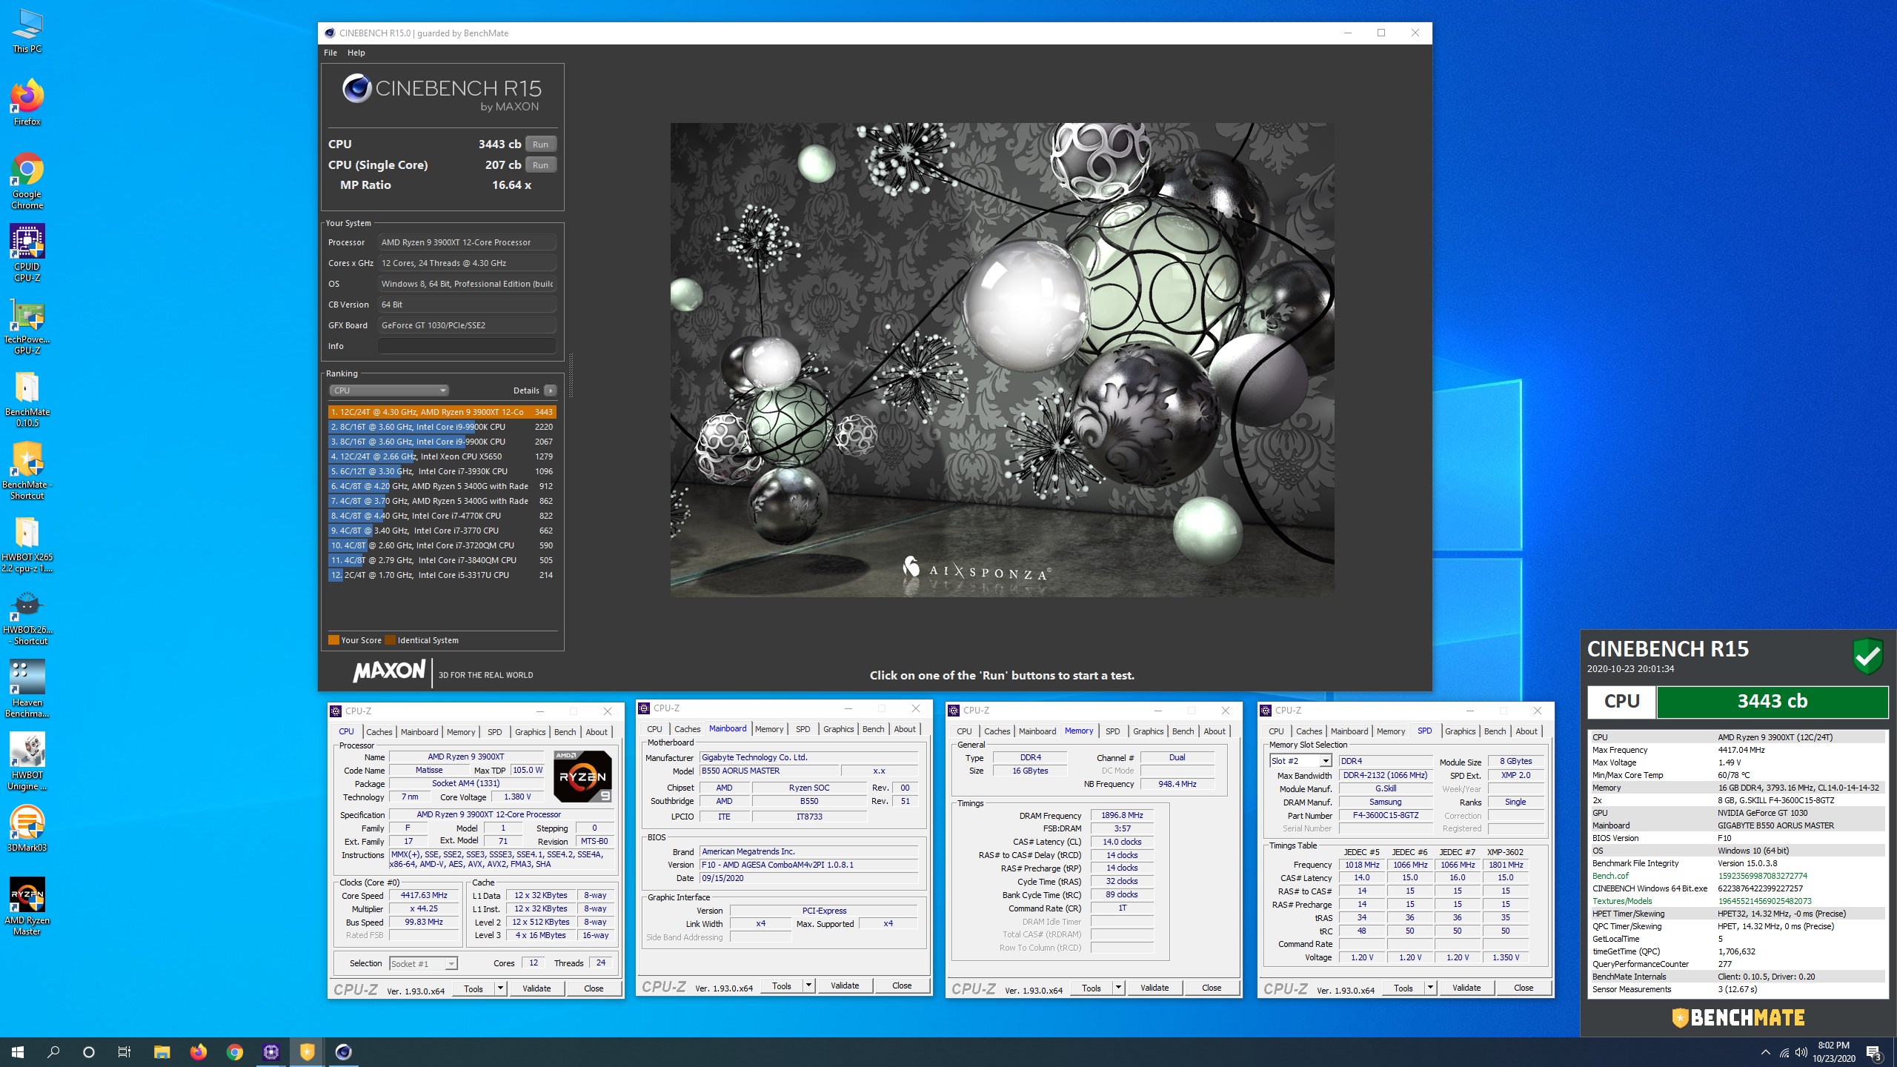Screen dimensions: 1897x1067
Task: Open About tab in SPD CPU-Z window
Action: click(1526, 731)
